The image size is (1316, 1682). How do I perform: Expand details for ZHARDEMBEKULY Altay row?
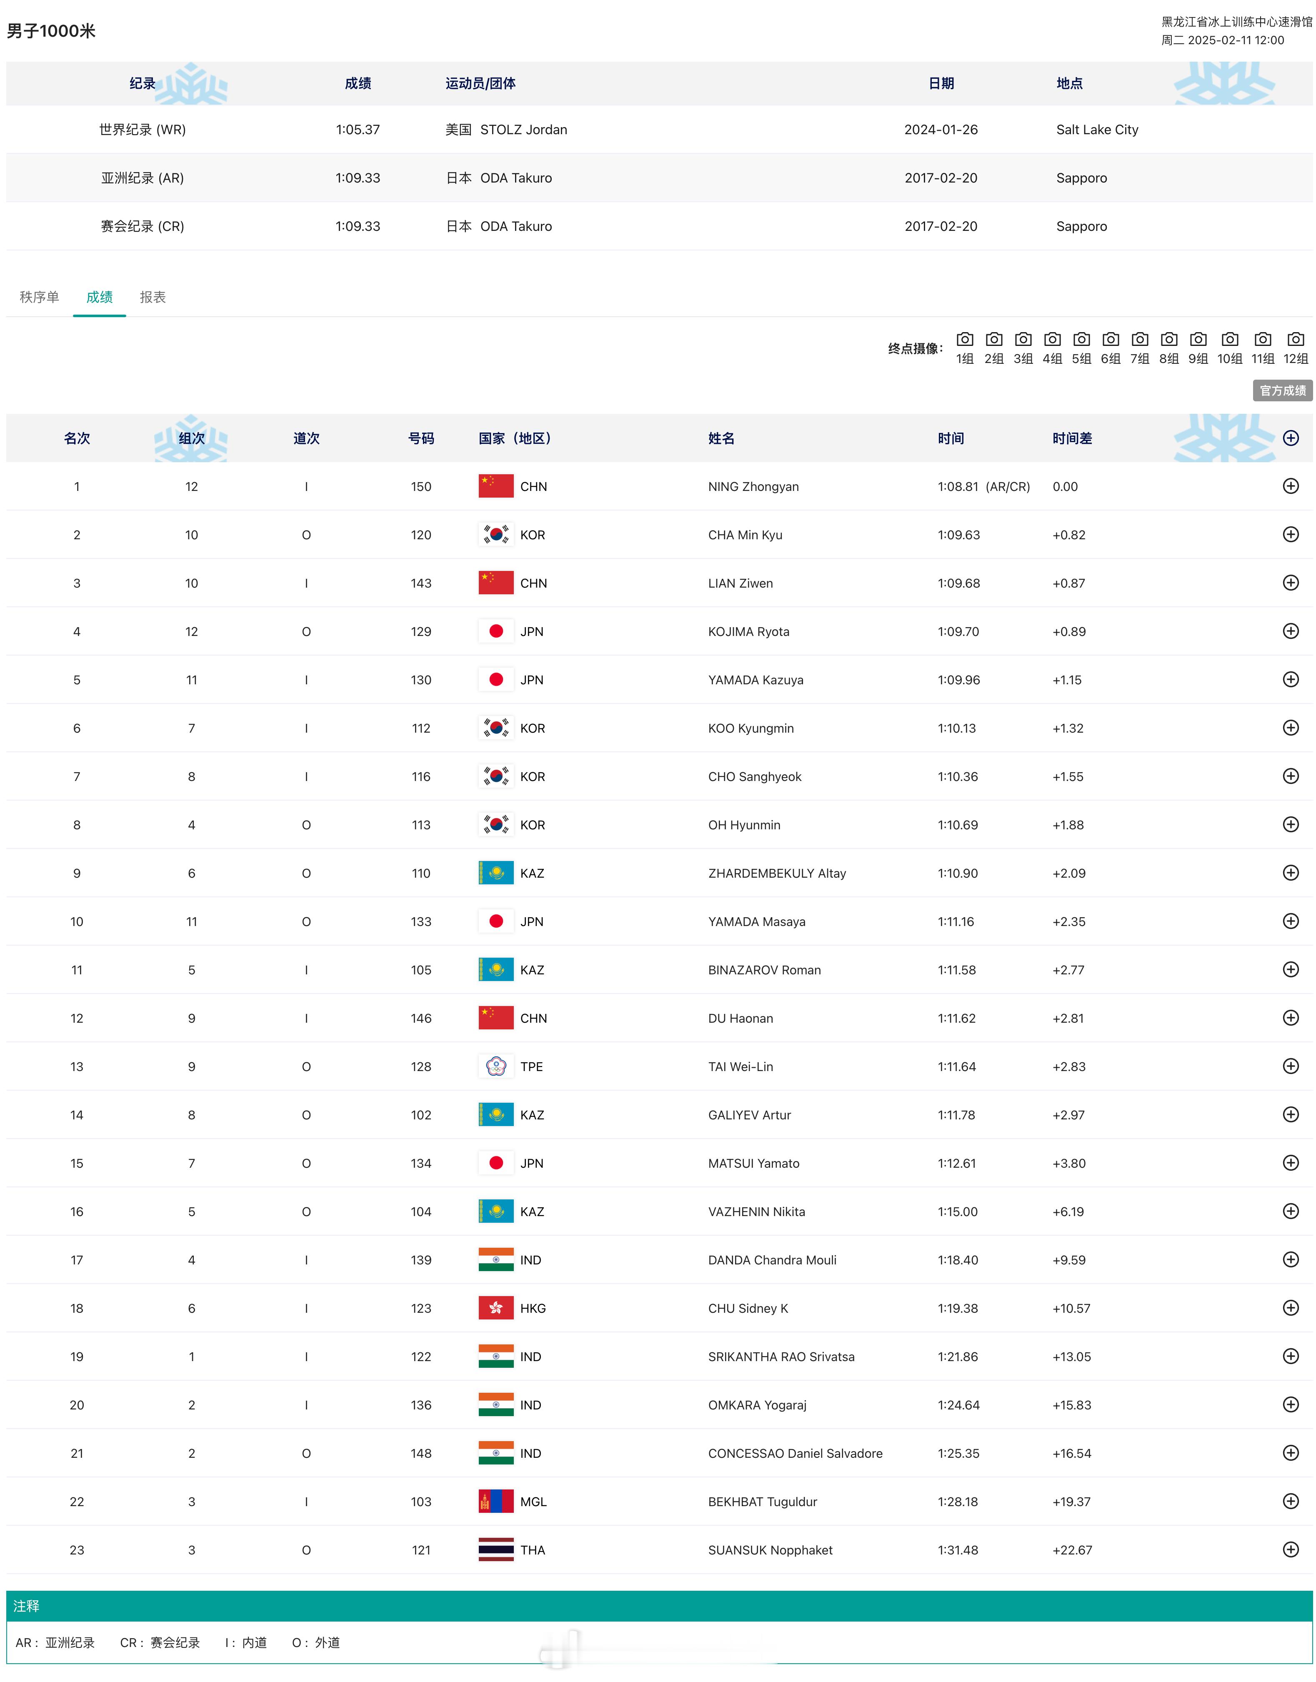point(1291,873)
